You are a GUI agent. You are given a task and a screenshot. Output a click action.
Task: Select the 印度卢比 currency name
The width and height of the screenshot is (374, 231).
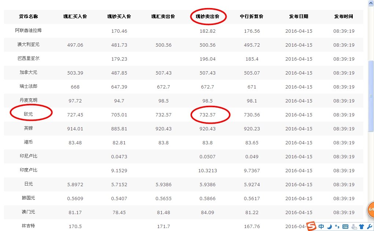coord(28,170)
